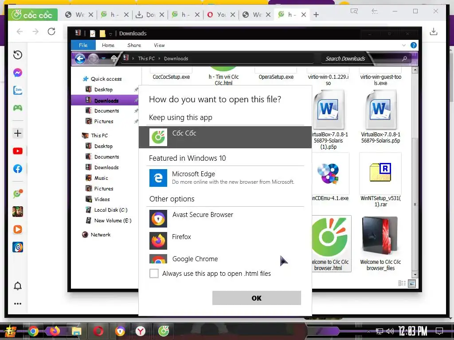
Task: Close the last Cốc Cốc 'h -' tab
Action: [x=304, y=15]
